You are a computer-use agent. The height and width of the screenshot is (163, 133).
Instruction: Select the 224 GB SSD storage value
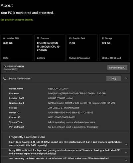click(64, 108)
